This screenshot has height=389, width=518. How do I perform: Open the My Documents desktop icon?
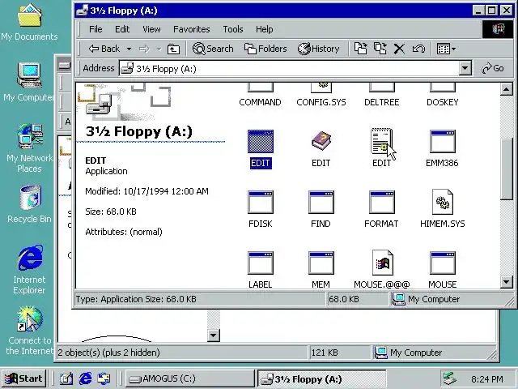[29, 22]
